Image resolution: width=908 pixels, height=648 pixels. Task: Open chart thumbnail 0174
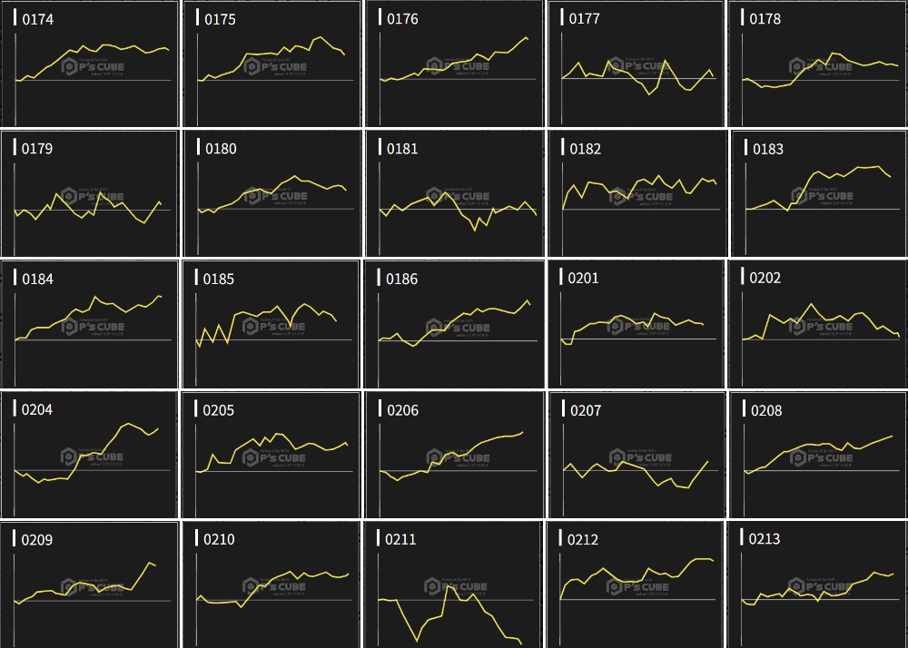89,64
